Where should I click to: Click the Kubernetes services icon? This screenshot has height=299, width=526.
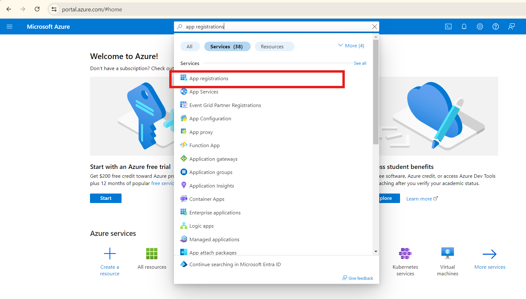(405, 254)
